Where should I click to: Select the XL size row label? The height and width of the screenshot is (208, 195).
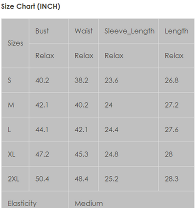point(11,154)
